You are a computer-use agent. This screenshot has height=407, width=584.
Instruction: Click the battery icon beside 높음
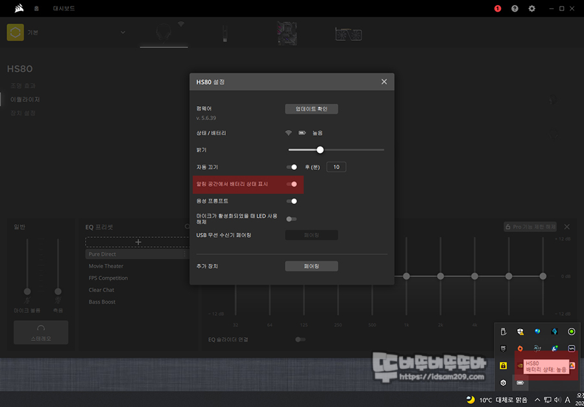302,133
